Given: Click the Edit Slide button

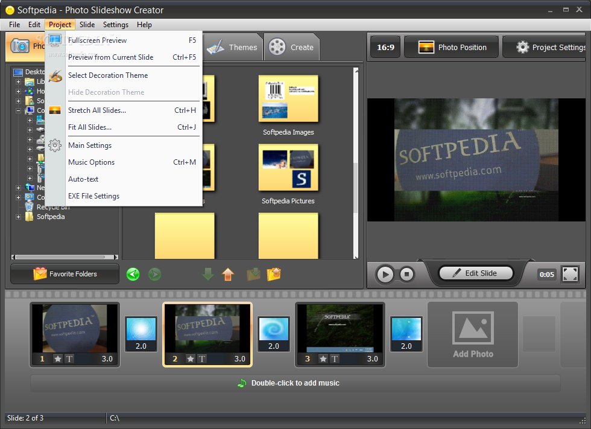Looking at the screenshot, I should coord(476,273).
